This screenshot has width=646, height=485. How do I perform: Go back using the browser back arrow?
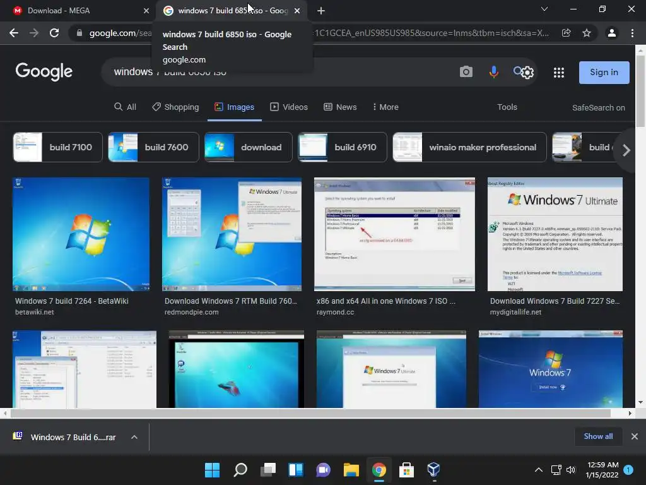(14, 33)
